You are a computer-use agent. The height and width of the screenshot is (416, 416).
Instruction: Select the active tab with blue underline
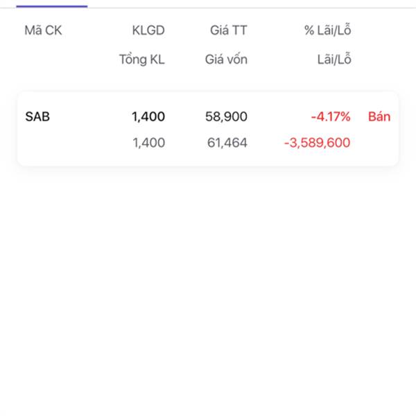tap(52, 3)
